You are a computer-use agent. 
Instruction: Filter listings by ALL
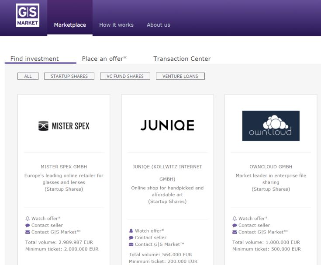click(28, 76)
